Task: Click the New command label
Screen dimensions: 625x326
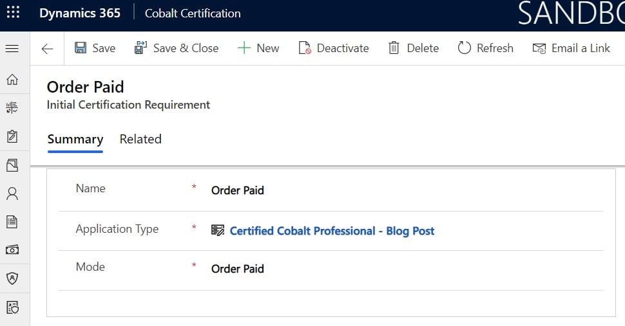Action: 268,48
